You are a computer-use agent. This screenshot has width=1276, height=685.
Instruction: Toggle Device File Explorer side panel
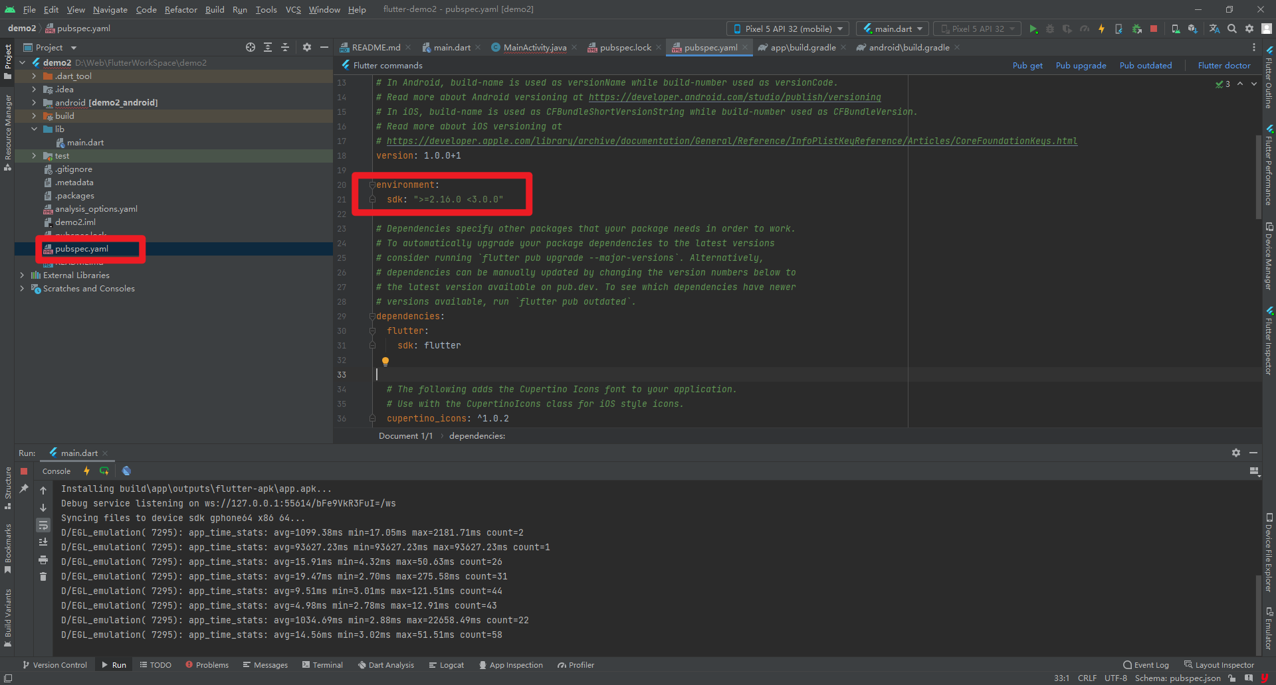coord(1269,552)
